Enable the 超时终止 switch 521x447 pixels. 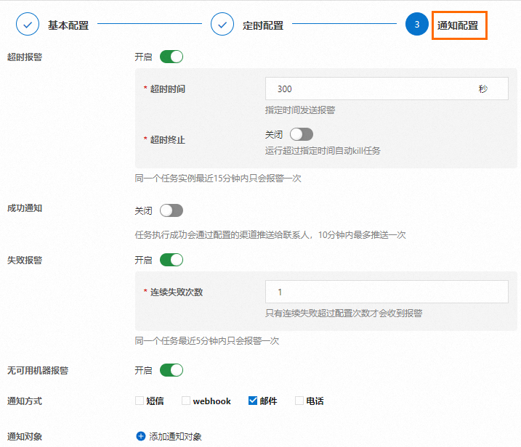click(x=302, y=134)
